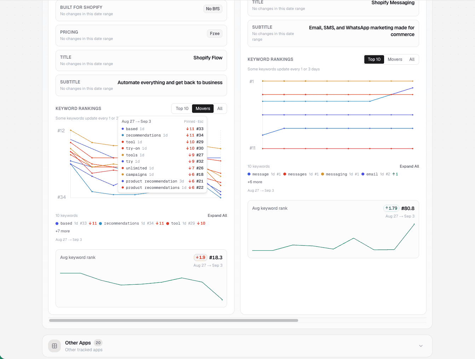
Task: Select 'try-on' row in the pinned tooltip
Action: [162, 149]
